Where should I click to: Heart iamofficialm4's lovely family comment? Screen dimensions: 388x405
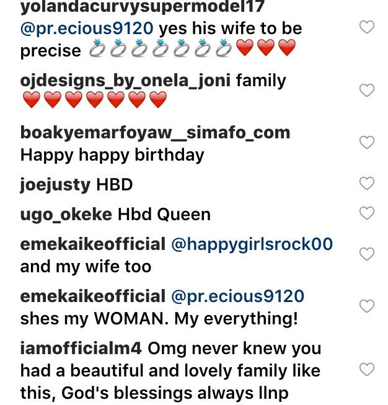click(x=367, y=370)
